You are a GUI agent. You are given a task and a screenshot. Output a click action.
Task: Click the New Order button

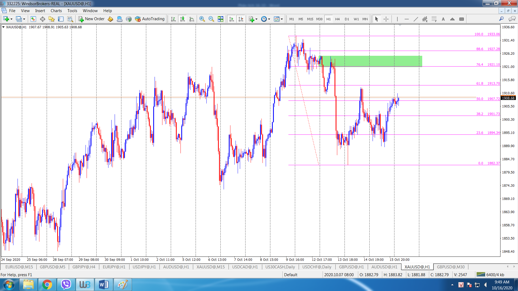point(91,19)
